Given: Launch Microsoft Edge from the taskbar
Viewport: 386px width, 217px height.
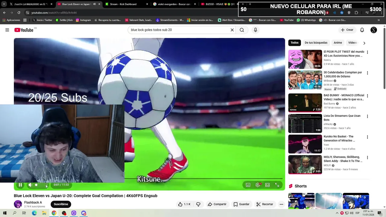Looking at the screenshot, I should point(34,213).
